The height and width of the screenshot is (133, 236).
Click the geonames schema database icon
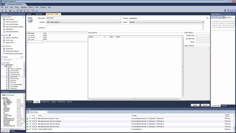click(x=4, y=65)
